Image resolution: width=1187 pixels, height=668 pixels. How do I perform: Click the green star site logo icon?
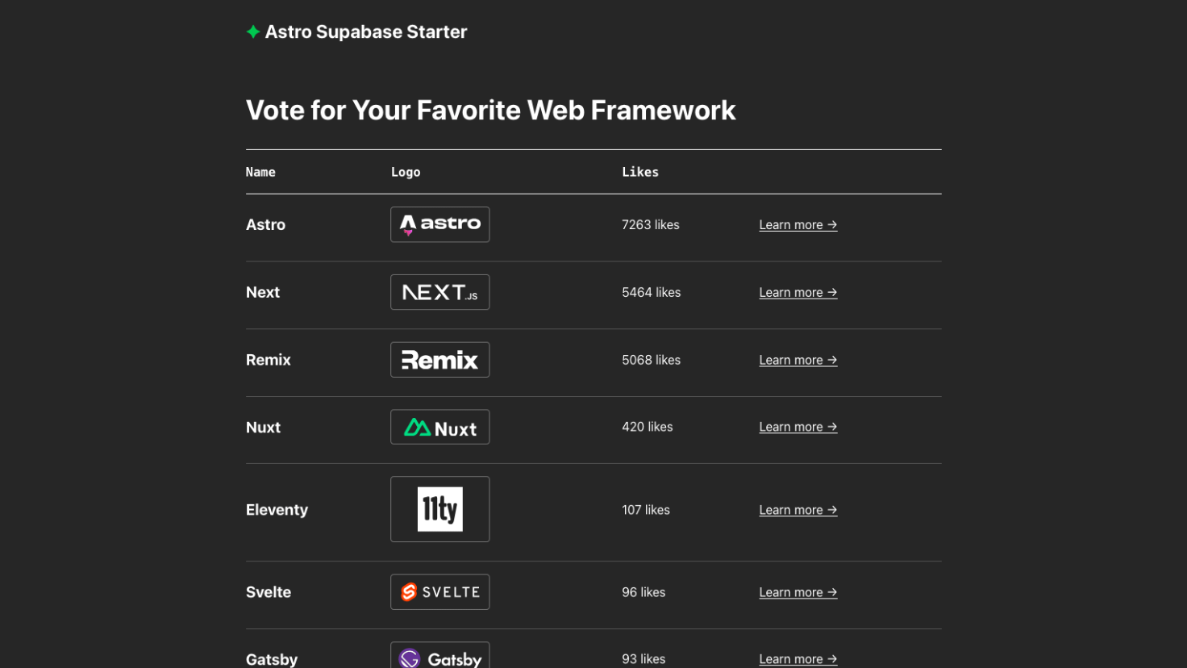click(253, 32)
